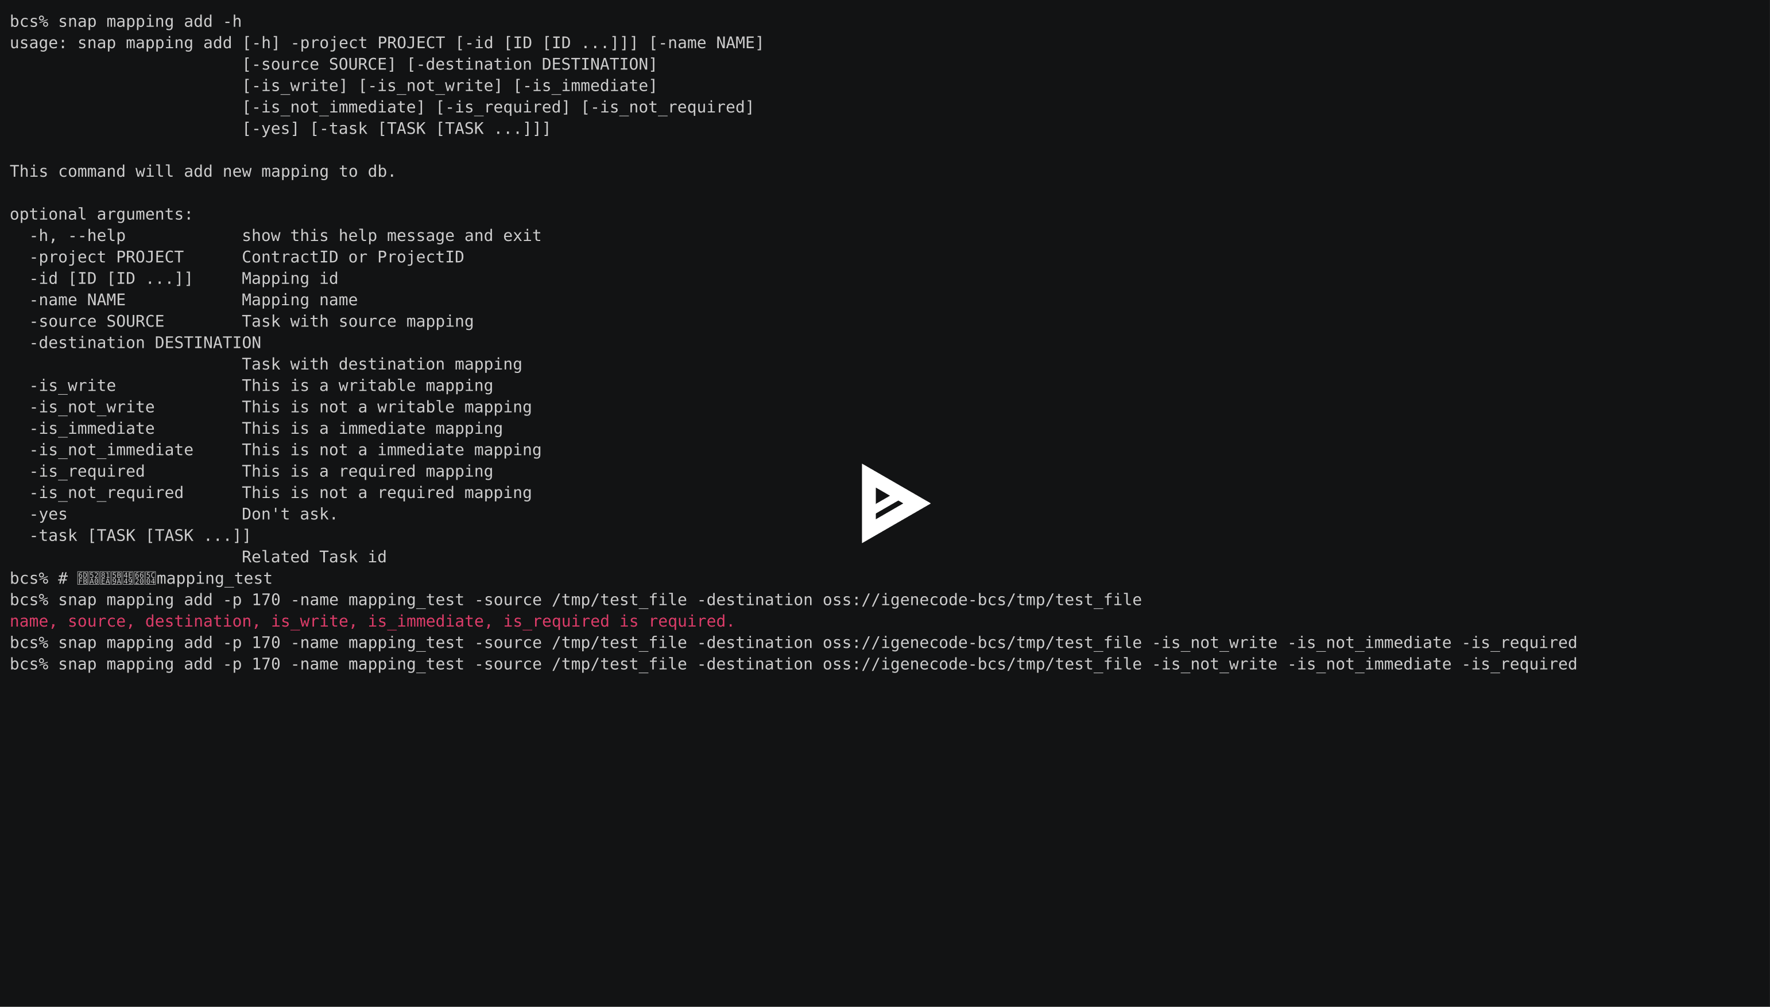Click the '-name NAME' option row
The height and width of the screenshot is (1007, 1770).
pos(193,300)
